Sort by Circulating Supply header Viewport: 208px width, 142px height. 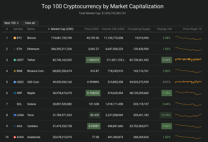point(139,29)
